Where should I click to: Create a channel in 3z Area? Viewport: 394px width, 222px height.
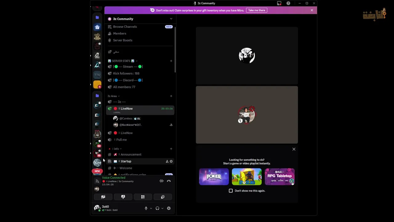tap(171, 96)
